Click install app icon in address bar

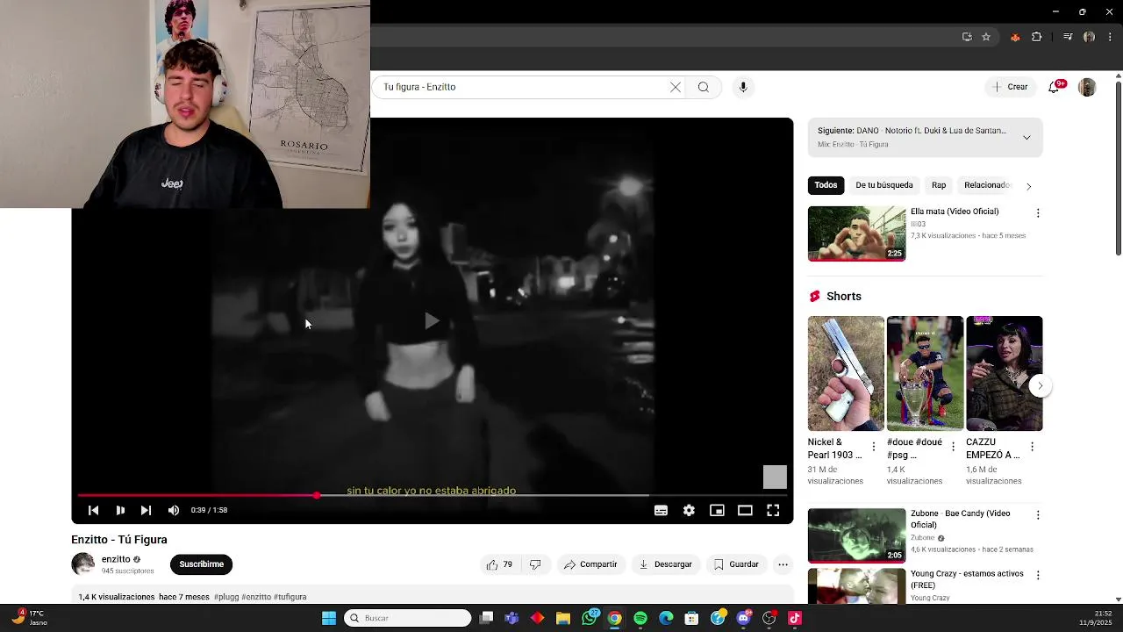pos(967,37)
